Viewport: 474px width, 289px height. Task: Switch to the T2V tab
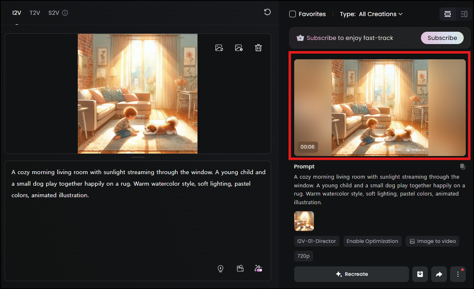click(x=35, y=13)
